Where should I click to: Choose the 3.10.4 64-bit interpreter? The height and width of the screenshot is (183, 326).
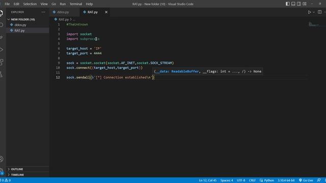tap(286, 180)
